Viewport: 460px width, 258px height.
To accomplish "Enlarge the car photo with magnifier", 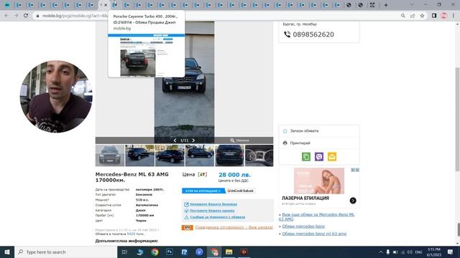I will (232, 140).
